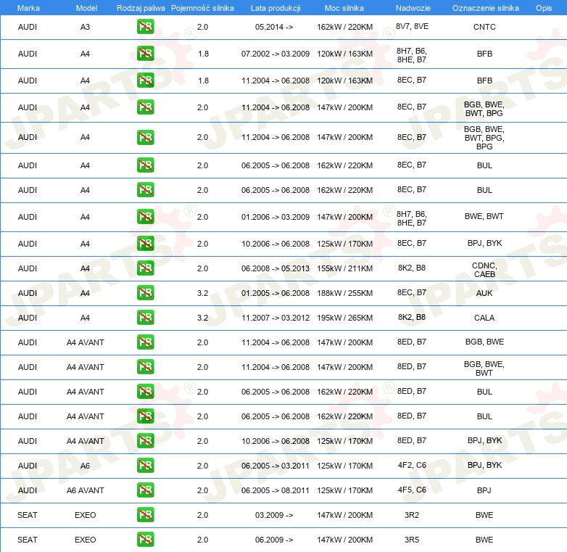This screenshot has height=552, width=567.
Task: Click fuel icon in the SEAT EXEO 3R2 row
Action: (x=145, y=515)
